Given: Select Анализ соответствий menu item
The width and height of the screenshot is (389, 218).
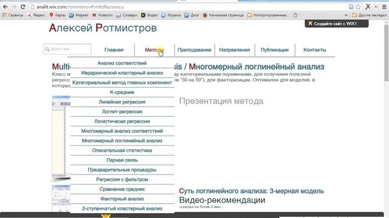Looking at the screenshot, I should 122,63.
